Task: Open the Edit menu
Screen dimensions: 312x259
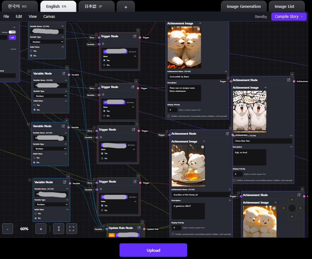Action: point(19,17)
